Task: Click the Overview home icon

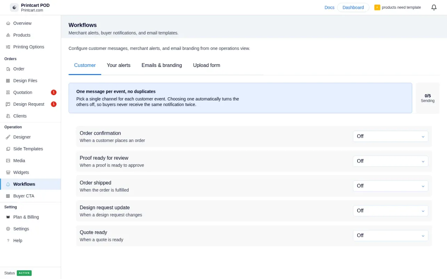Action: point(8,23)
